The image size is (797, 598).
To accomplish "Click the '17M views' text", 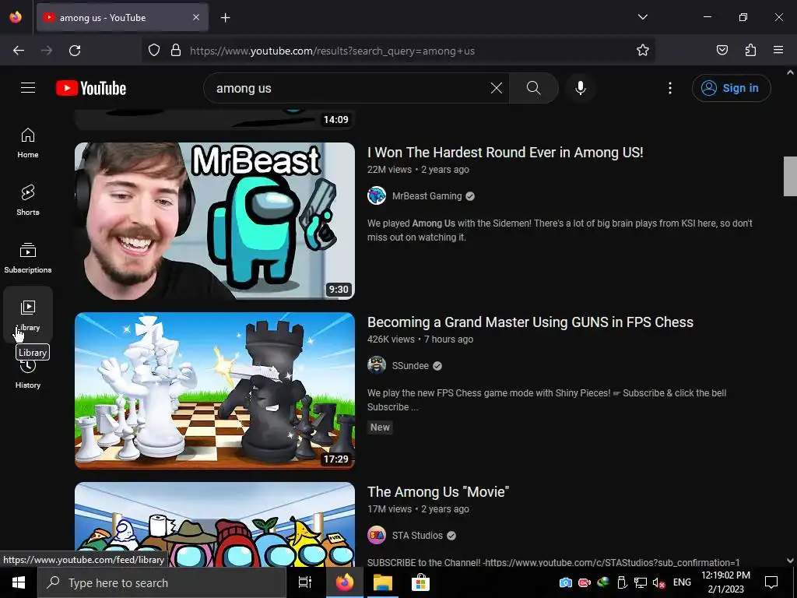I will [x=389, y=509].
